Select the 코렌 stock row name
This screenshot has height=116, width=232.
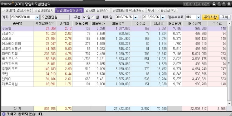tap(5, 74)
